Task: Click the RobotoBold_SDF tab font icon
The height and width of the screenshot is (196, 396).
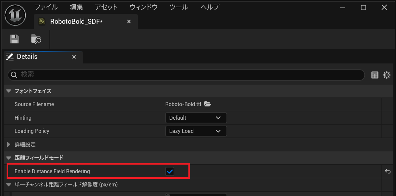Action: (x=42, y=21)
